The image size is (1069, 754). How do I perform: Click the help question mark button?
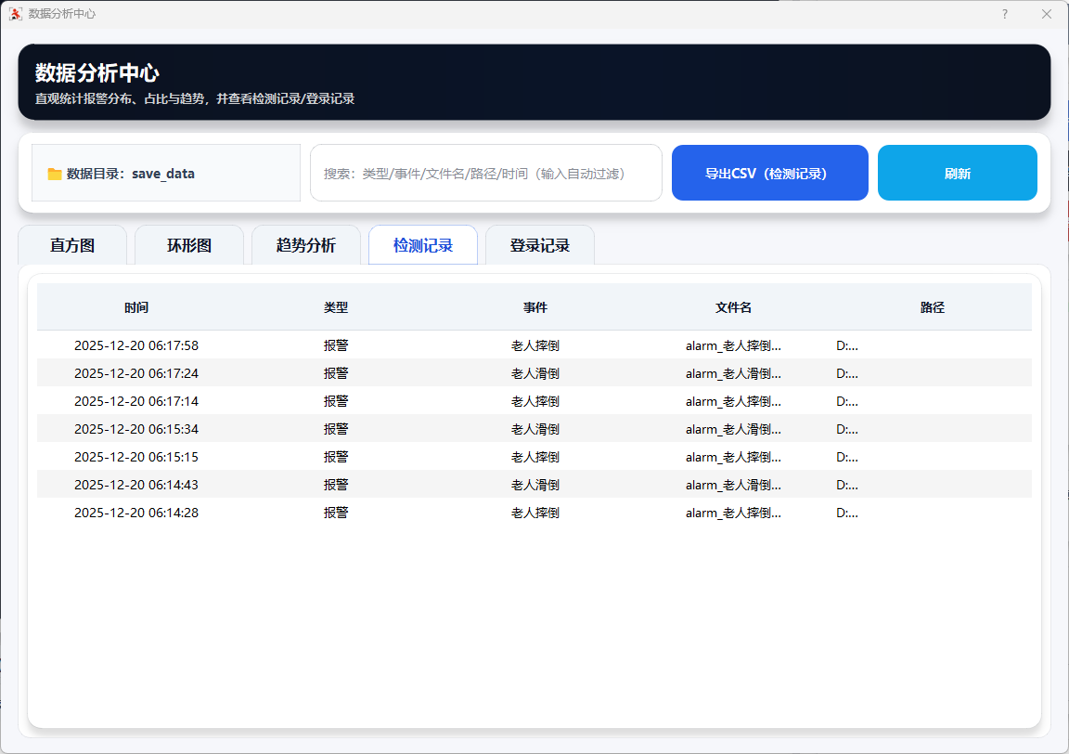(x=1004, y=14)
